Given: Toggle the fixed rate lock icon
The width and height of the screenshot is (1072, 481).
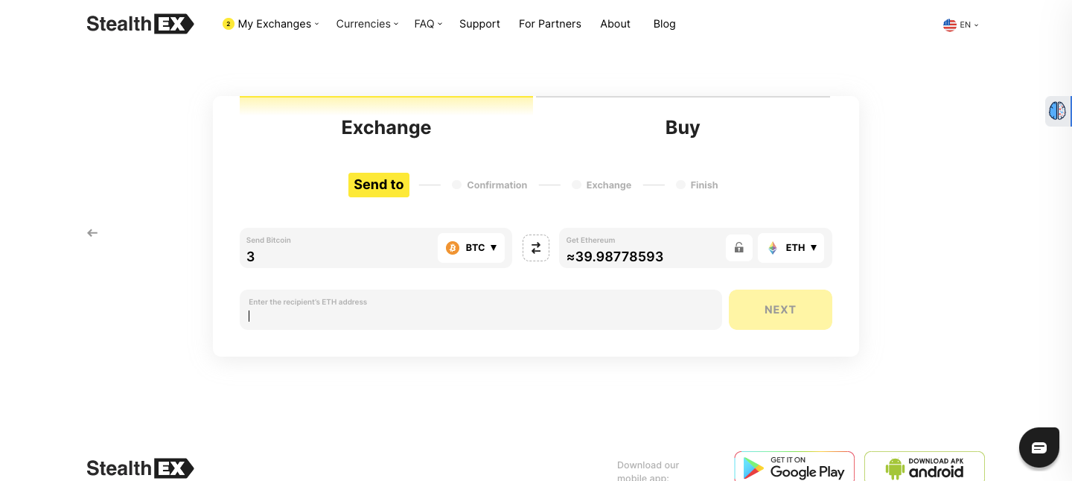Looking at the screenshot, I should pos(739,248).
